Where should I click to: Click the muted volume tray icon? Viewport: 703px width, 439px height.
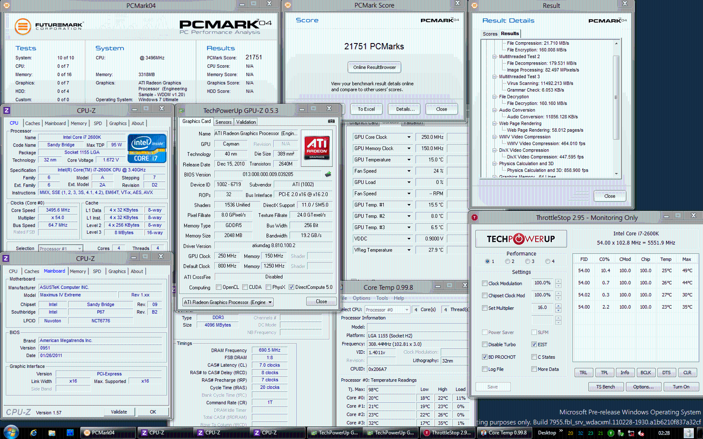[x=641, y=433]
